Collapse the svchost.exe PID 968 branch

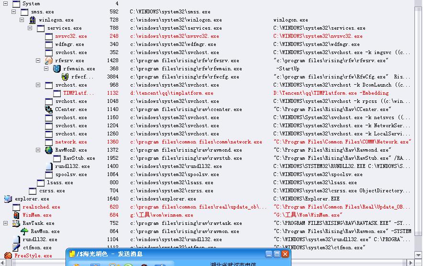click(38, 85)
